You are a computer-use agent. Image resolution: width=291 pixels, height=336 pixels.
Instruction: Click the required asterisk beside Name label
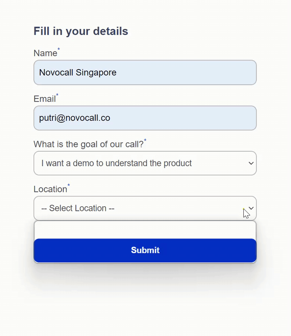coord(58,49)
